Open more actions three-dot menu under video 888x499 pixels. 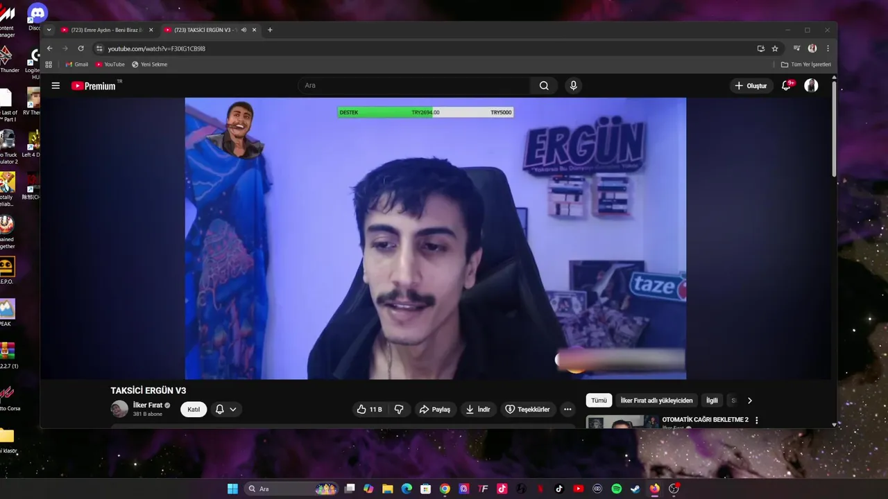pos(567,410)
